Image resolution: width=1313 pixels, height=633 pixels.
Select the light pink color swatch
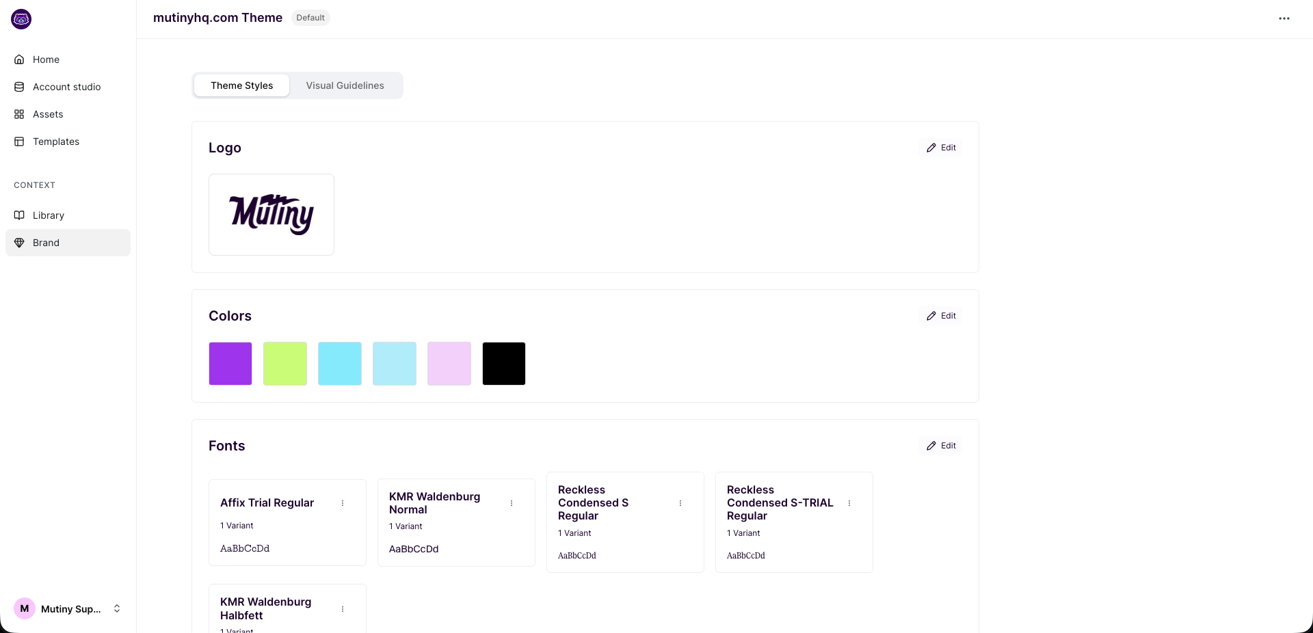[x=449, y=364]
